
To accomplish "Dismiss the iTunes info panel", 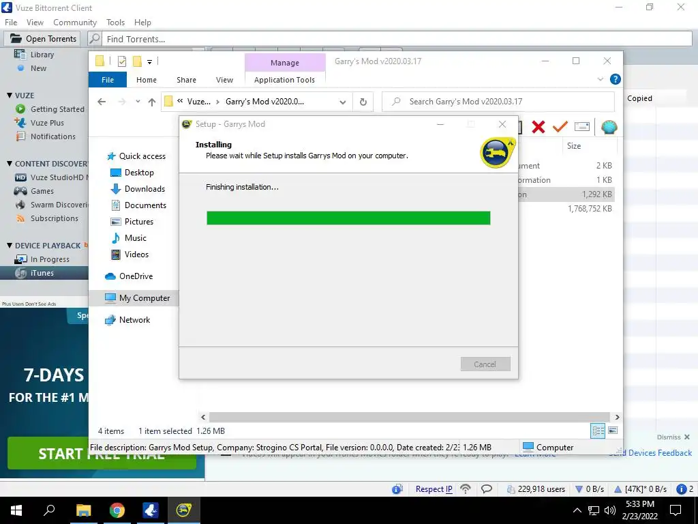I will click(x=673, y=437).
